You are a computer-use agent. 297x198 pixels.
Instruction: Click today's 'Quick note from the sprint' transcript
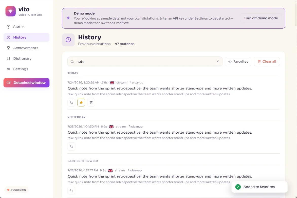click(x=160, y=88)
